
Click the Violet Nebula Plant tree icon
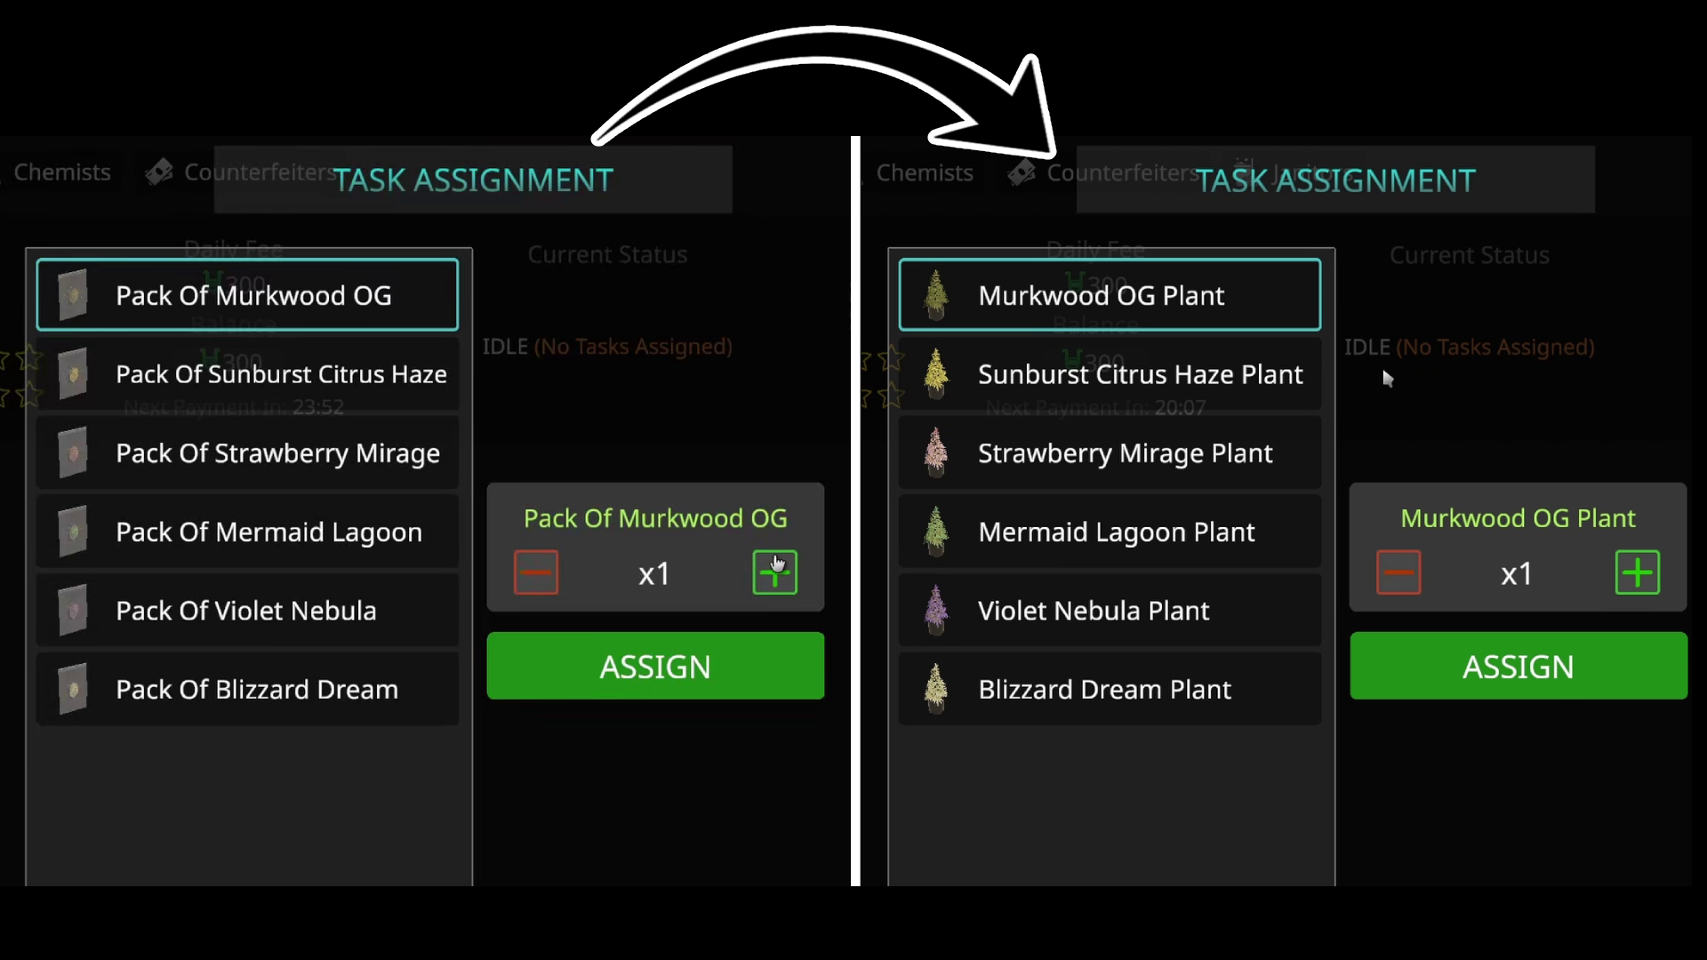coord(935,611)
